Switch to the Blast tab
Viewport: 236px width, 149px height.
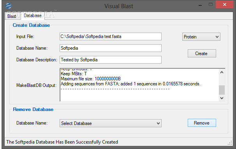[12, 16]
